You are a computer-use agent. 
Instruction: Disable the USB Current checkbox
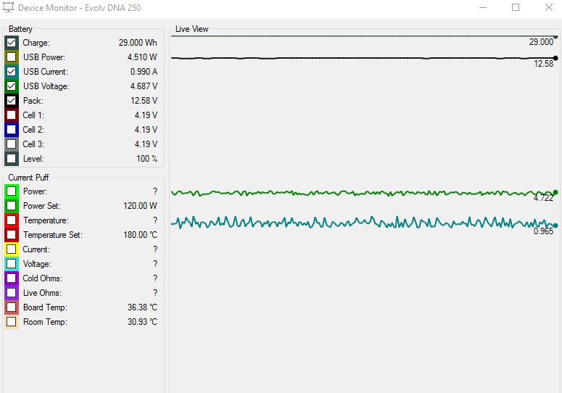tap(12, 72)
